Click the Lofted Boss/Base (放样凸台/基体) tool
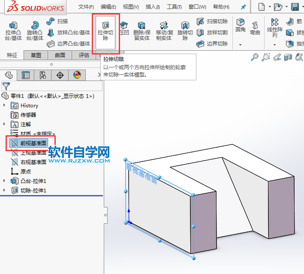304x274 pixels. click(x=69, y=33)
